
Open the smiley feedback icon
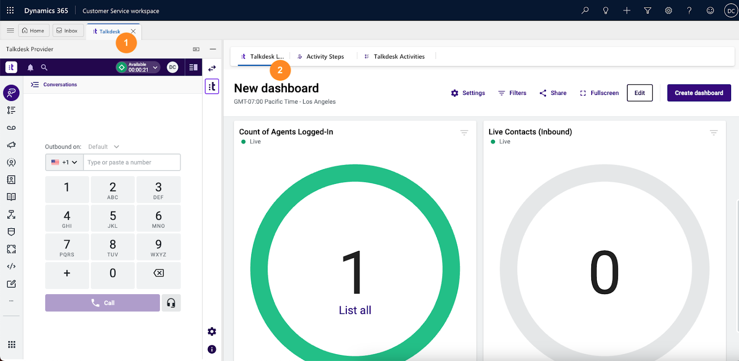pos(710,10)
